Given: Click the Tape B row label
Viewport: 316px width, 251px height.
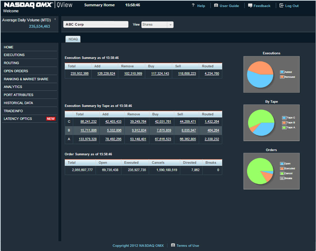Looking at the screenshot, I should pos(69,130).
